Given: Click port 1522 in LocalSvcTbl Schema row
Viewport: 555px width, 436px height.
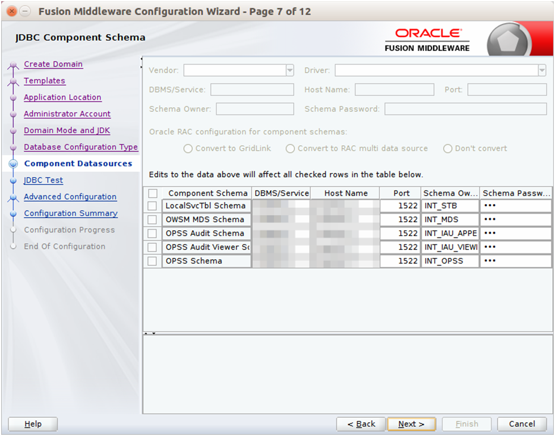Looking at the screenshot, I should 400,206.
